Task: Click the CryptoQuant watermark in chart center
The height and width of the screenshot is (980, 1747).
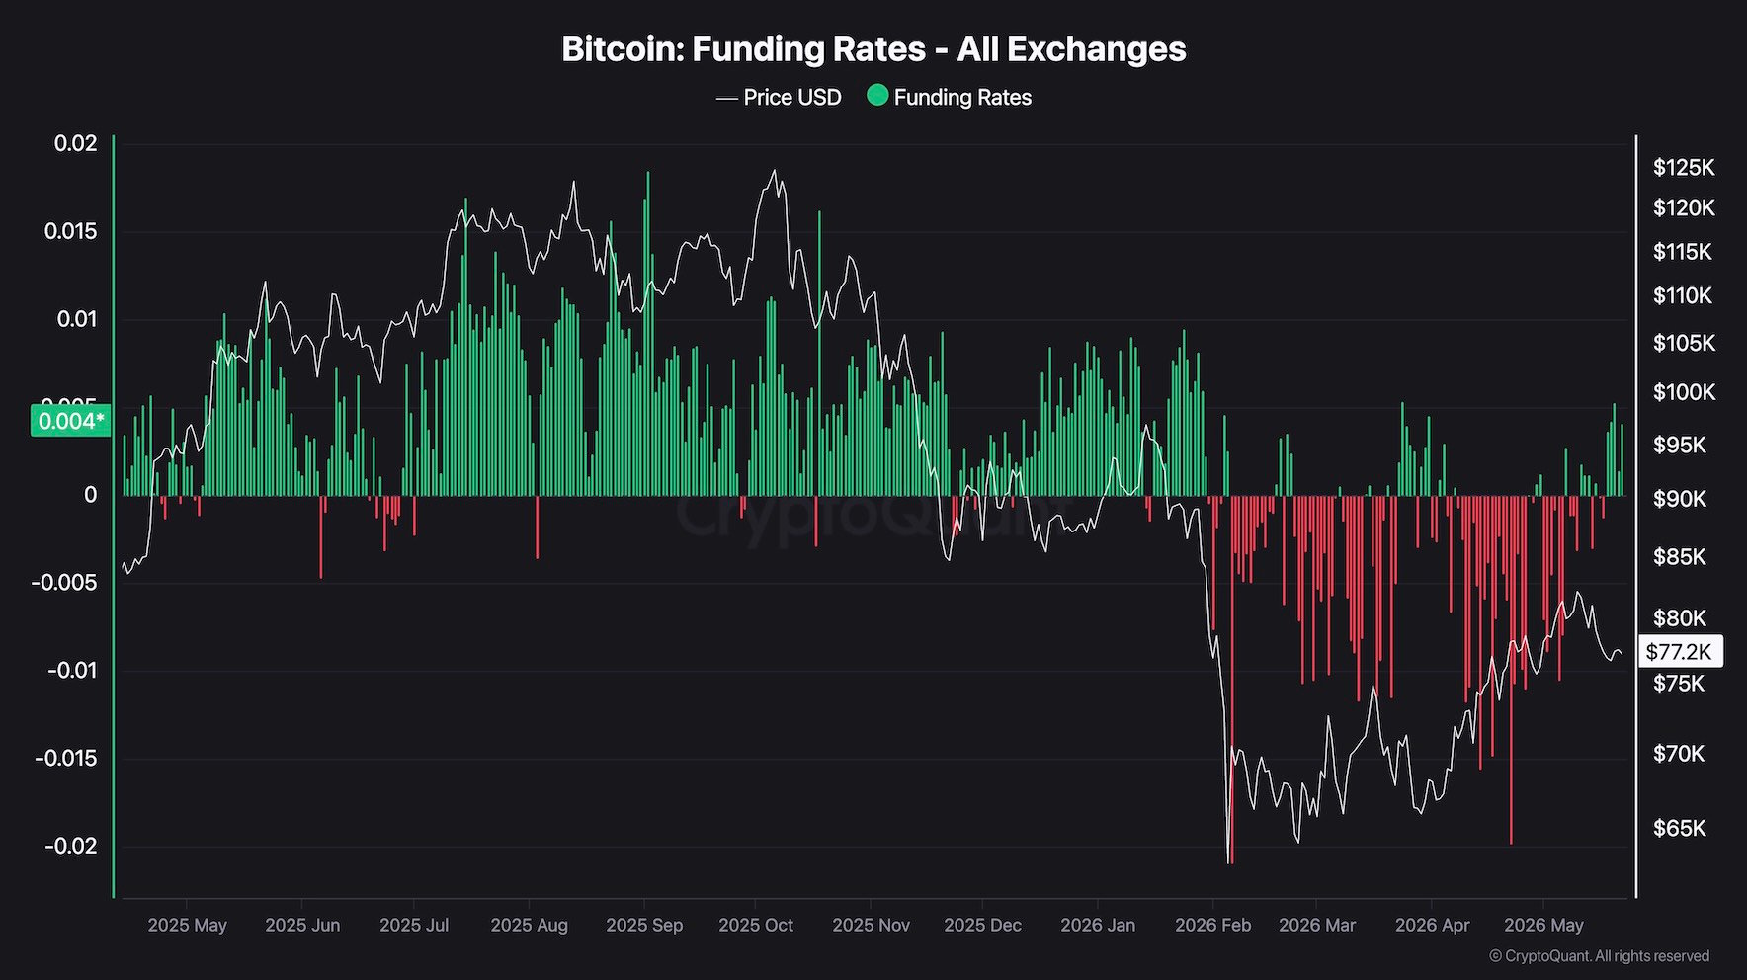Action: coord(873,514)
